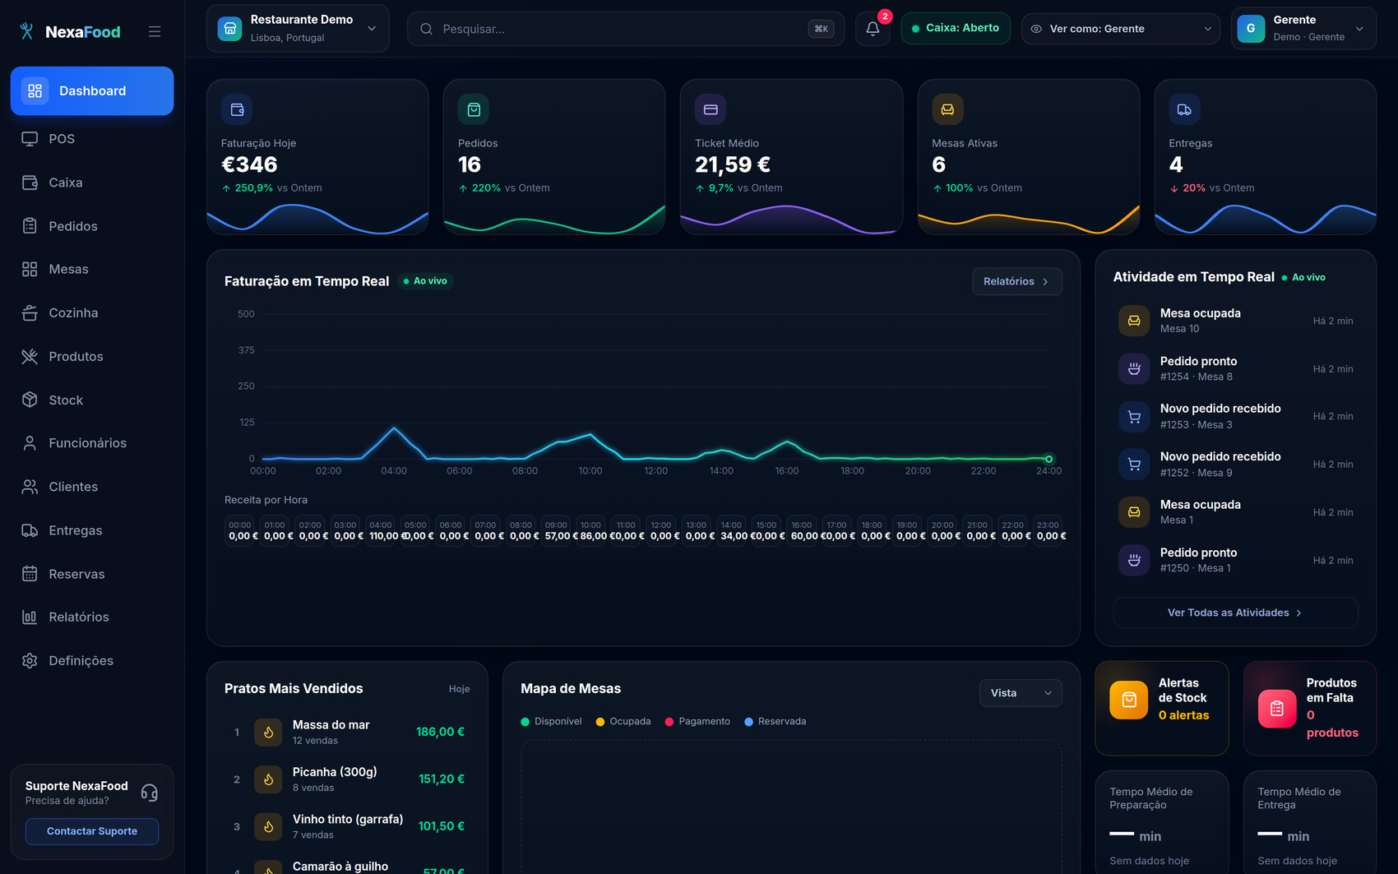This screenshot has height=874, width=1398.
Task: Go to POS in the sidebar
Action: coord(92,139)
